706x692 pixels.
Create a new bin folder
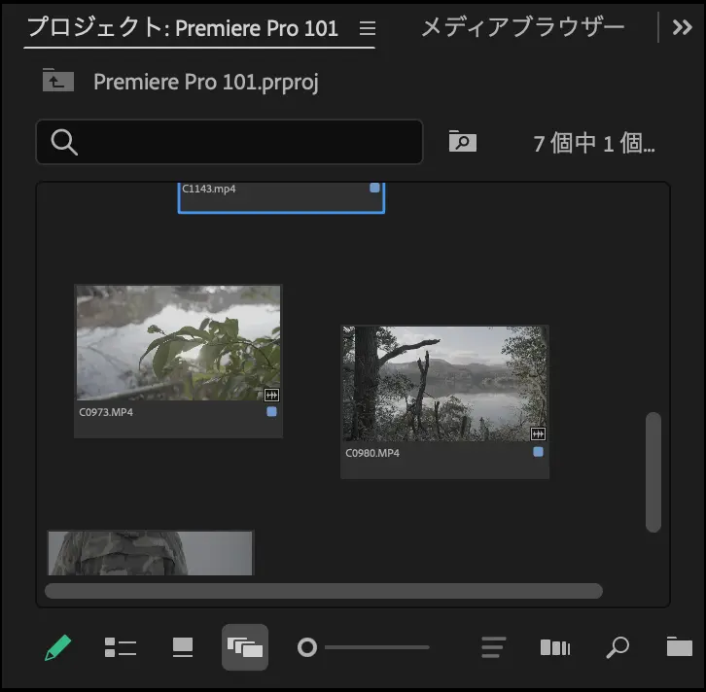(x=680, y=646)
